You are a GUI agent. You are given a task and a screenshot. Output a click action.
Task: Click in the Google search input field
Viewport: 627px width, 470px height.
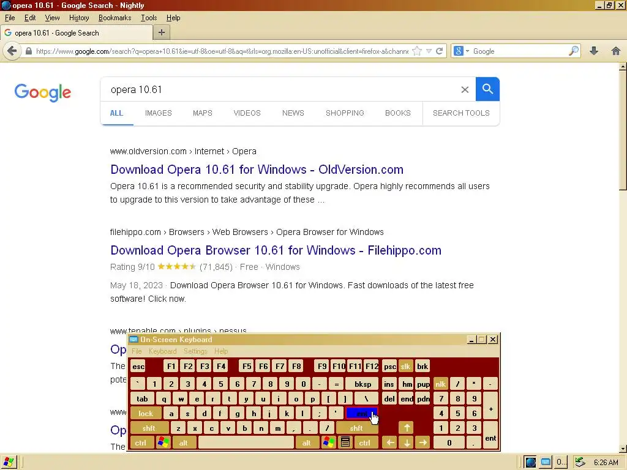(x=280, y=89)
